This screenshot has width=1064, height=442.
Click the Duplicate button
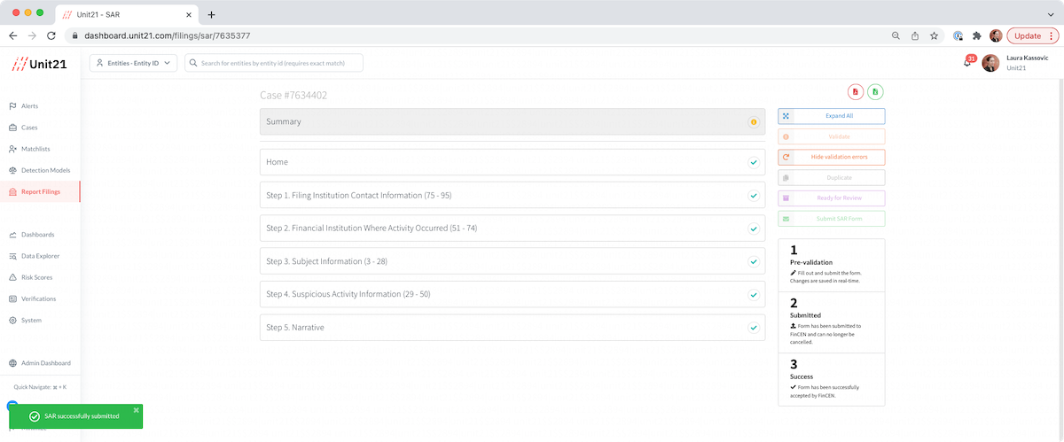831,177
